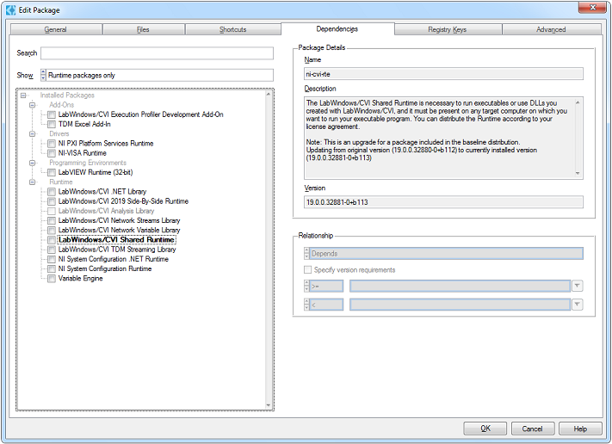This screenshot has width=612, height=444.
Task: Check the LabWindows/CVI Shared Runtime checkbox
Action: pyautogui.click(x=52, y=240)
